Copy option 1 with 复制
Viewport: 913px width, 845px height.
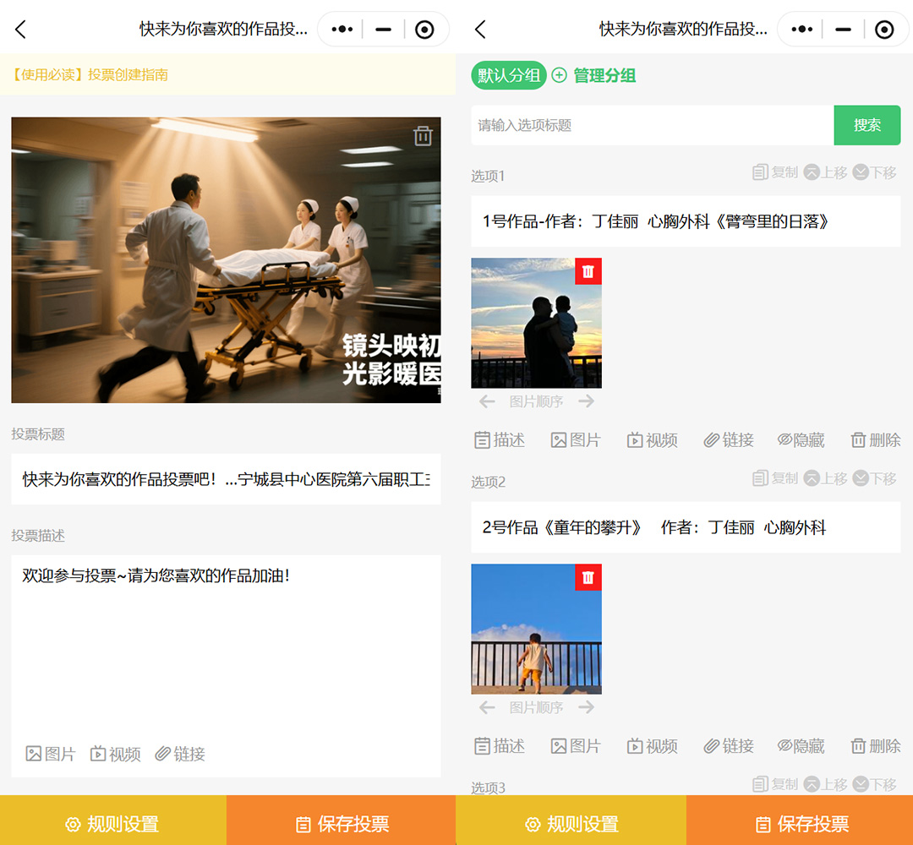tap(775, 172)
